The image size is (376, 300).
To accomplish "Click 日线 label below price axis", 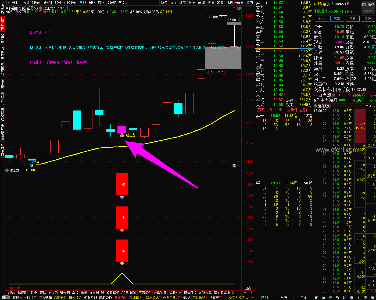I will tap(248, 288).
